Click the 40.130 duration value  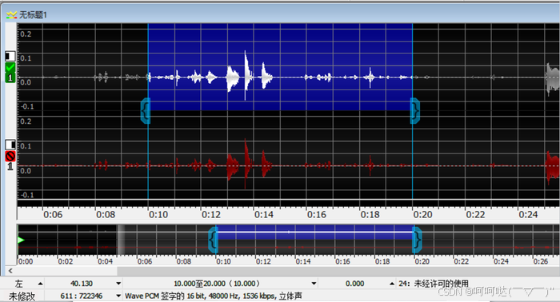coord(82,284)
